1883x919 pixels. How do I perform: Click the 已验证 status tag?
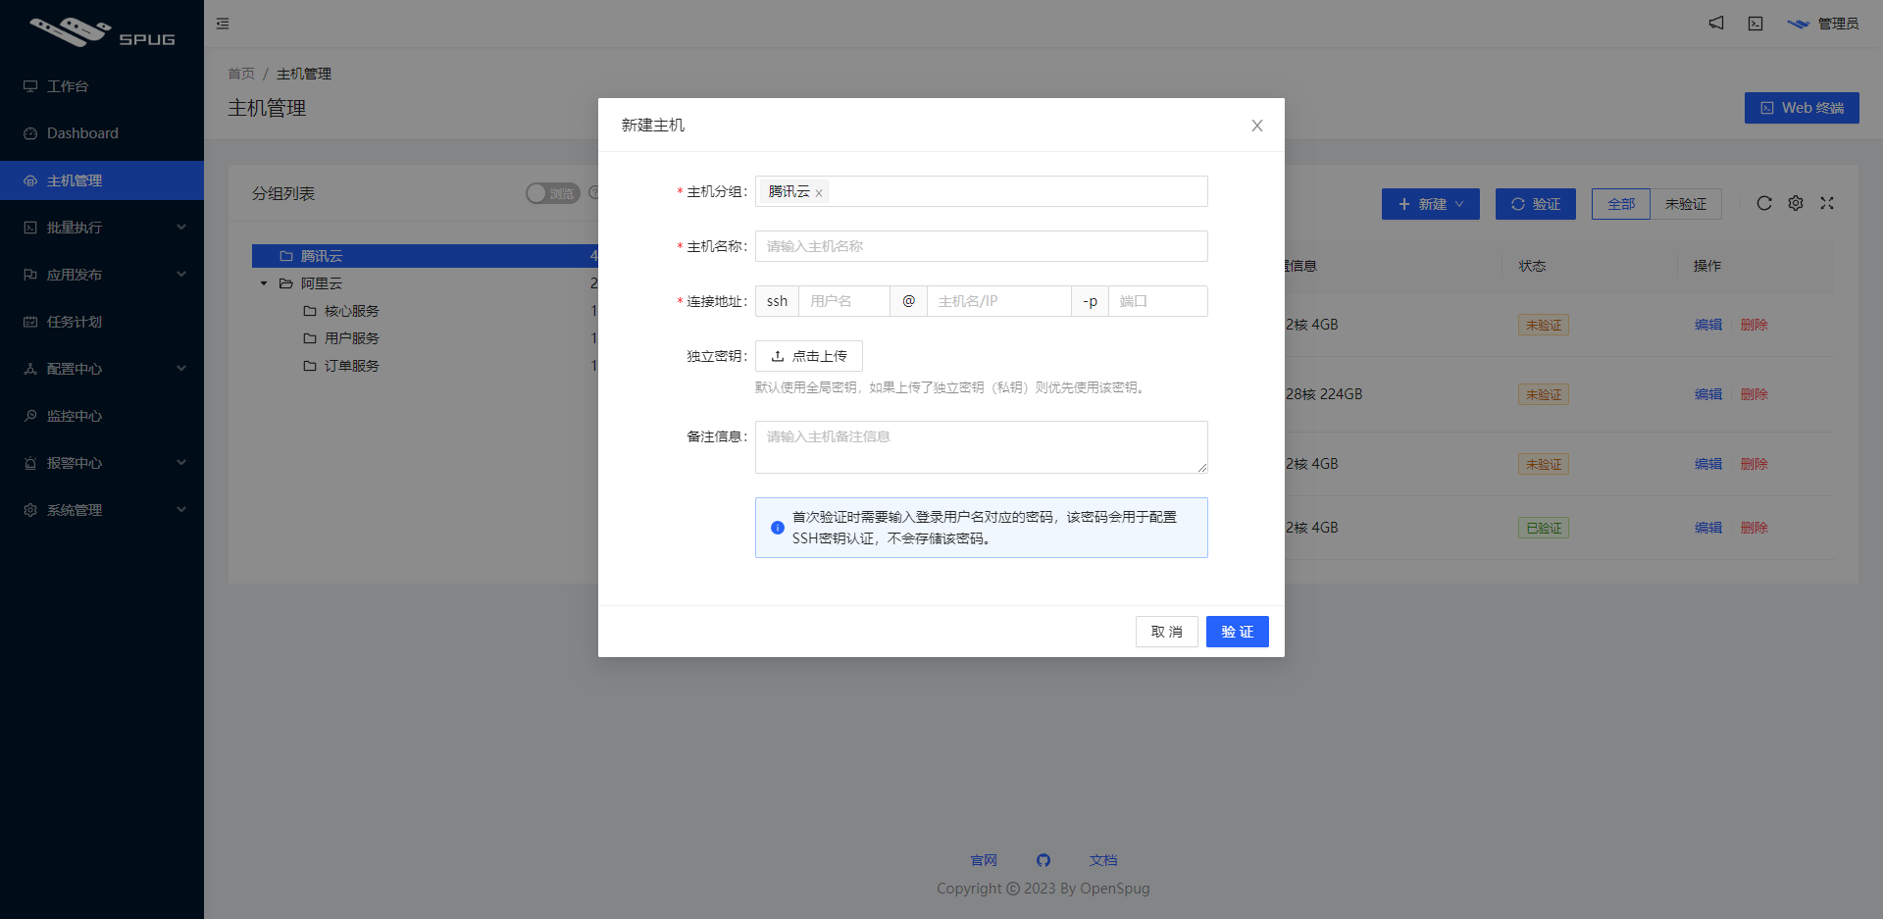point(1544,528)
